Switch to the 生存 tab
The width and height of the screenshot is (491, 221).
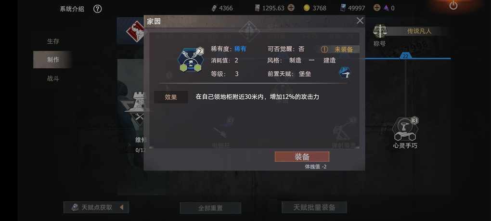53,41
